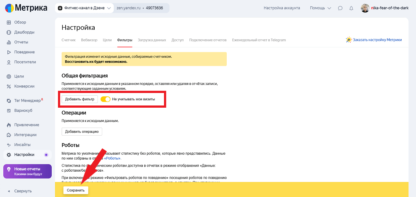Viewport: 416px width, 197px height.
Task: Open Посетители icon in sidebar
Action: point(9,62)
